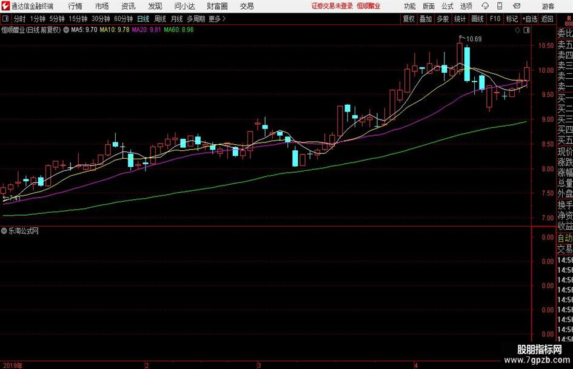Click the 乐淘公式网 indicator title

click(24, 231)
